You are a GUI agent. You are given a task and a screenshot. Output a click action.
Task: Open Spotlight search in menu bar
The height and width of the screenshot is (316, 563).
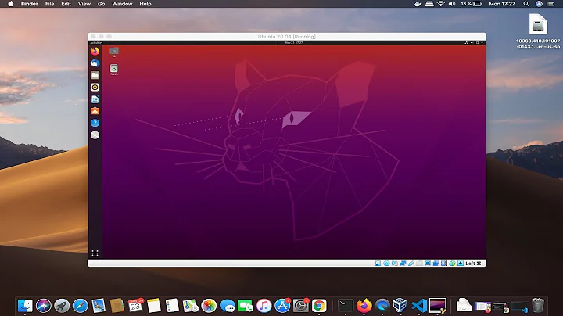[x=526, y=4]
